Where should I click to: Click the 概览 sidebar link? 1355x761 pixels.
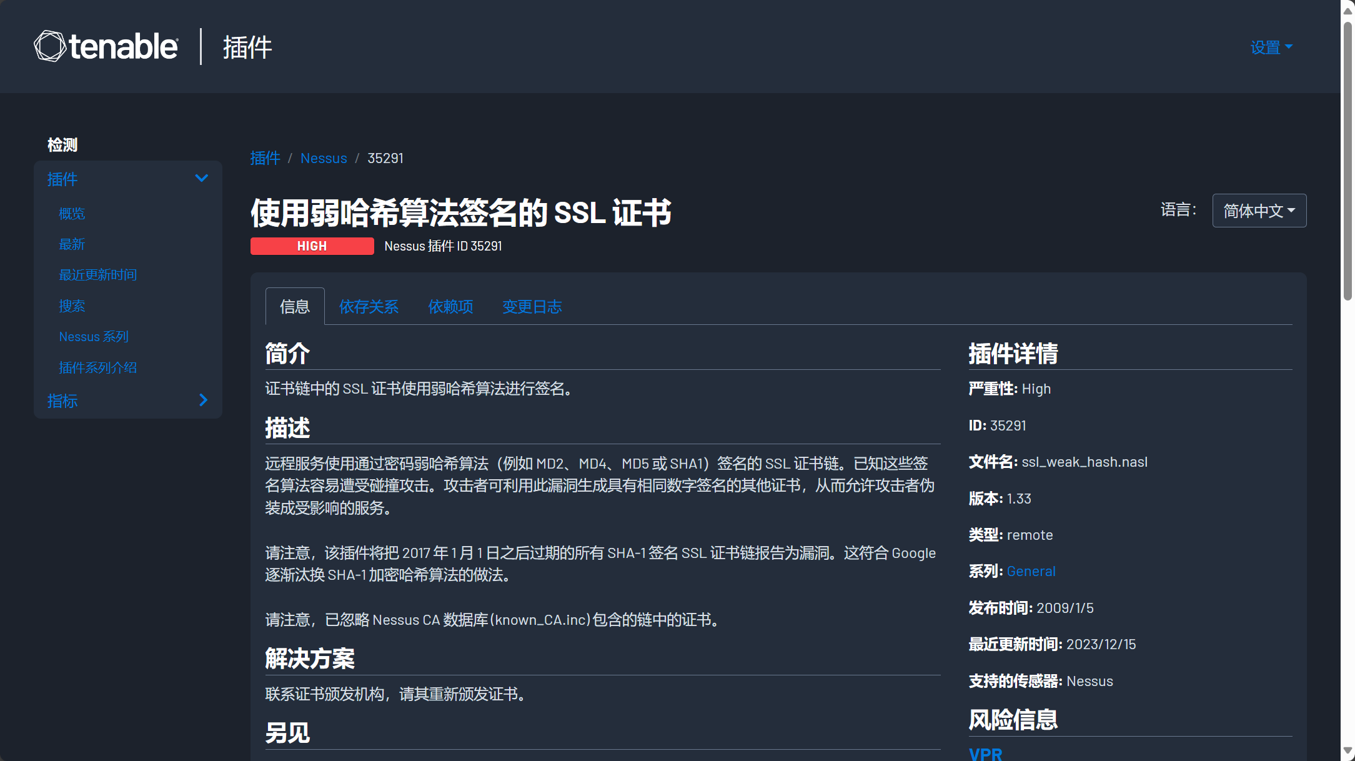point(72,214)
